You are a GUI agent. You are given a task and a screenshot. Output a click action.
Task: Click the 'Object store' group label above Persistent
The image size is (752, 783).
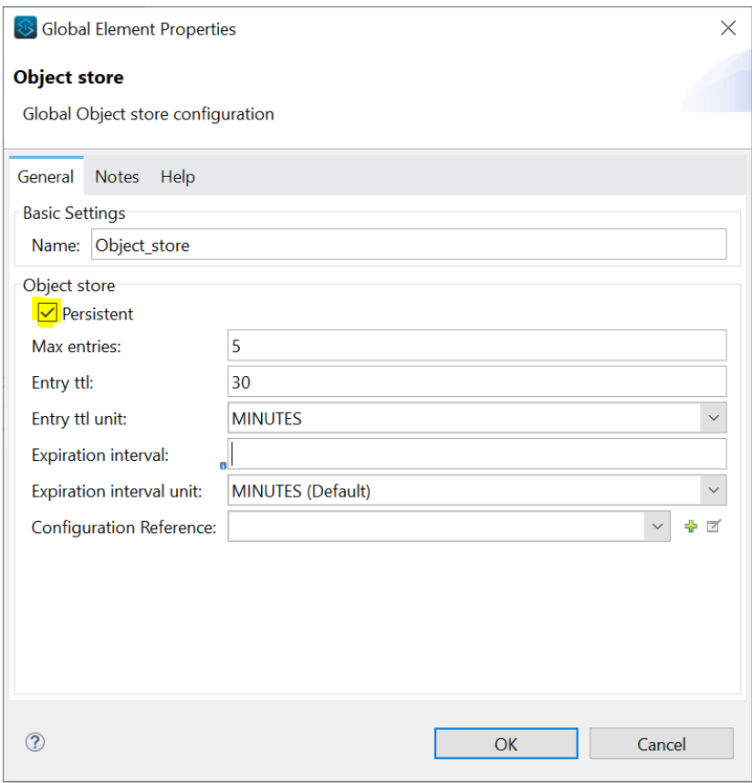click(x=69, y=286)
